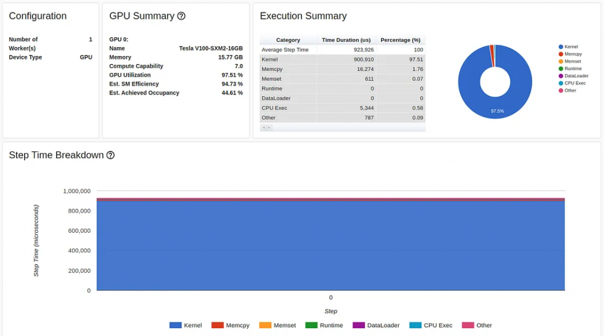Image resolution: width=604 pixels, height=336 pixels.
Task: Click the table's previous page arrow
Action: 263,127
